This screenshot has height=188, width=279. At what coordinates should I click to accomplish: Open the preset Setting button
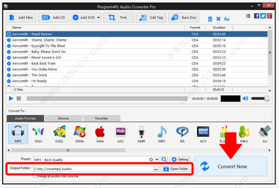coord(180,159)
